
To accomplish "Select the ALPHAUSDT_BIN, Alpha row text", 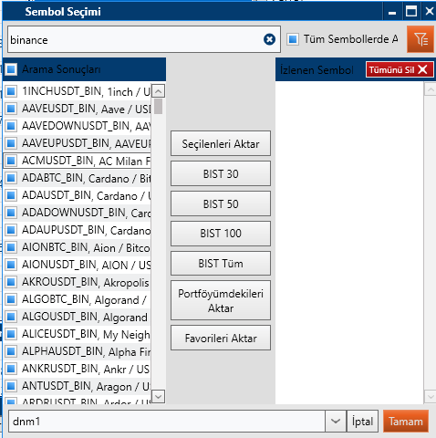I will [87, 351].
